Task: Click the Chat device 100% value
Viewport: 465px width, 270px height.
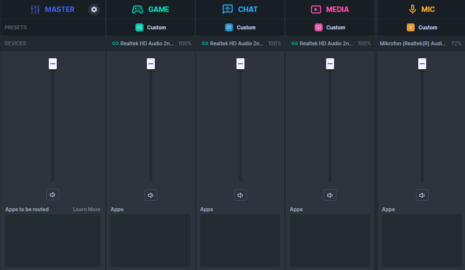Action: pyautogui.click(x=274, y=43)
